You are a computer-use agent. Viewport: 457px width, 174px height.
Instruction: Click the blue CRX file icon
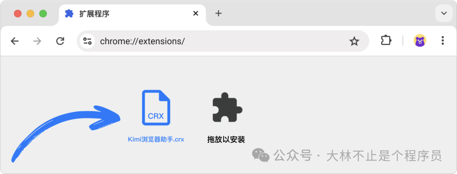(156, 108)
